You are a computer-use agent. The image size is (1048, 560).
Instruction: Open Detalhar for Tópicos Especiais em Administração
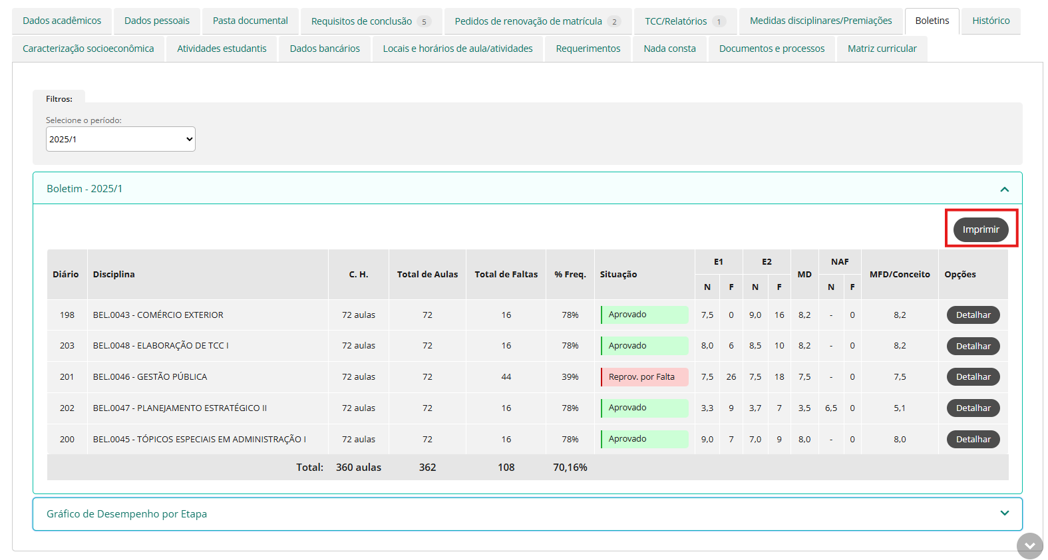click(973, 440)
